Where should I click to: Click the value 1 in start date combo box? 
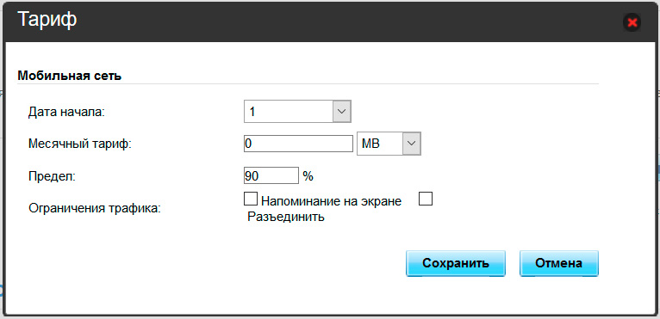click(x=252, y=112)
